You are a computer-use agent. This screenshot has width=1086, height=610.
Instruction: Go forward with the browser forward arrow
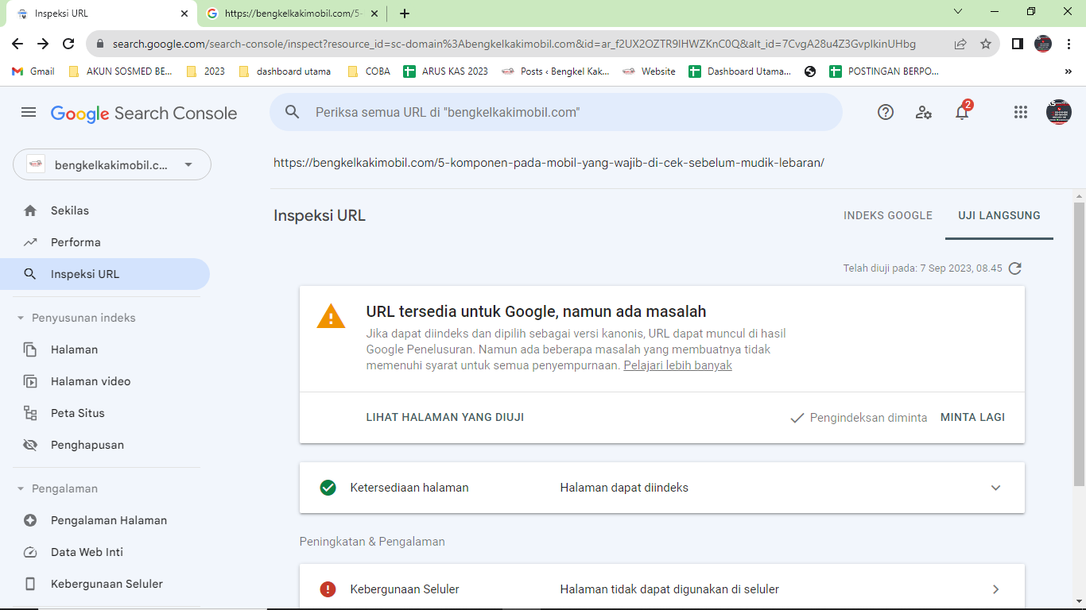pyautogui.click(x=43, y=44)
